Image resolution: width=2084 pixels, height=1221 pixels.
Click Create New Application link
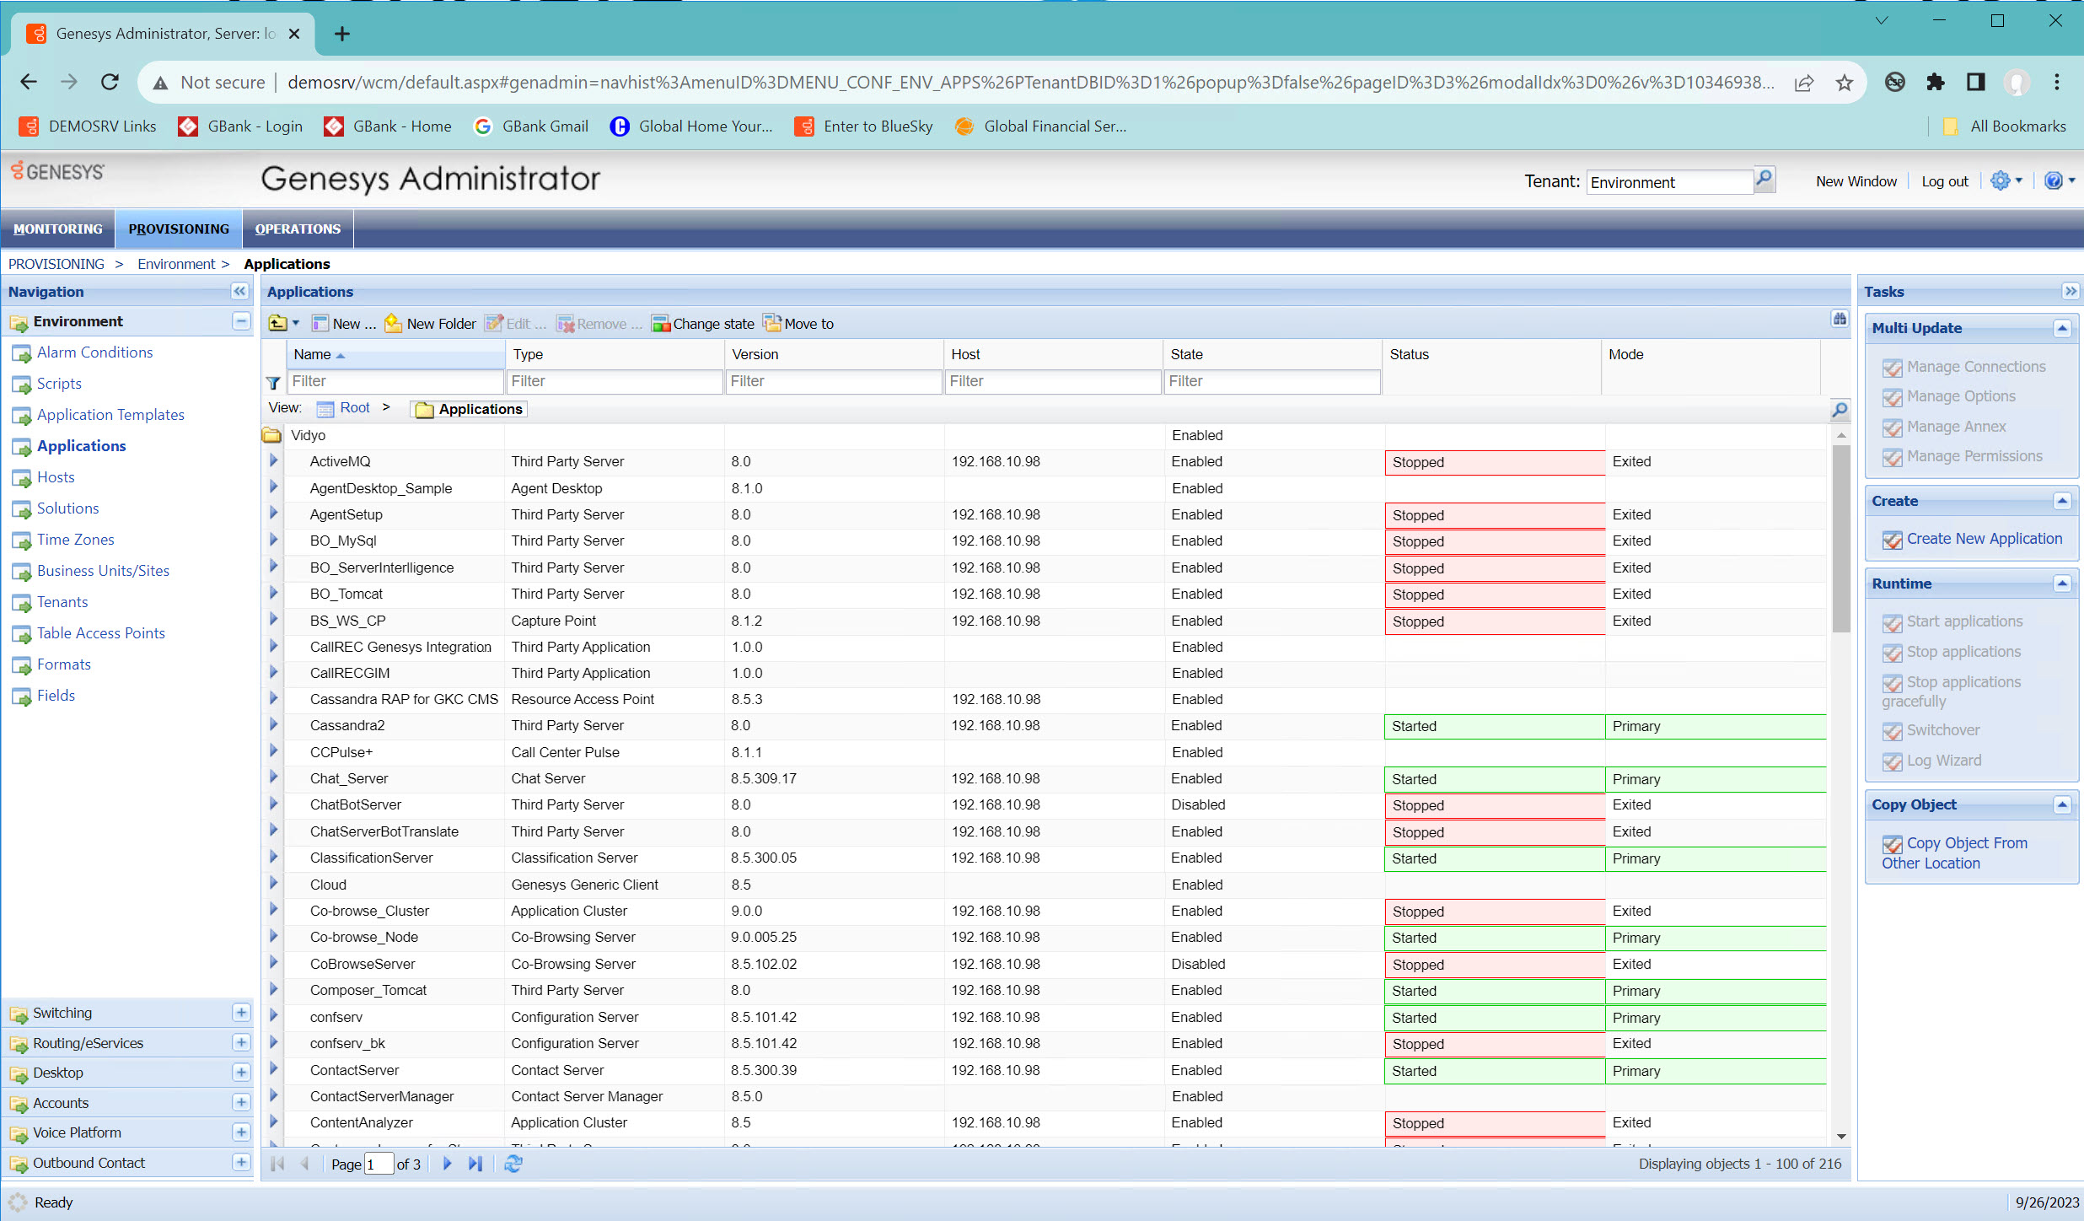coord(1985,539)
